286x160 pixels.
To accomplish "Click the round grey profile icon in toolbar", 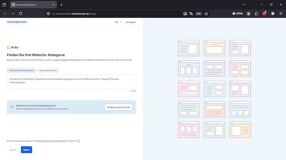I will pos(273,14).
